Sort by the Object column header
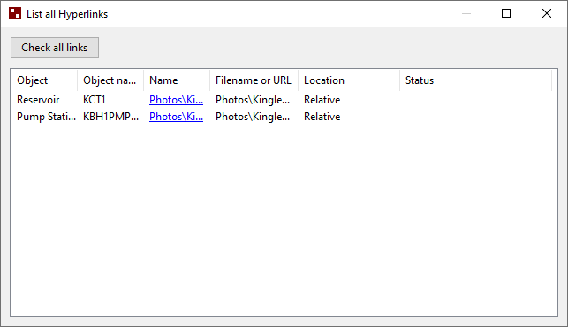 click(44, 80)
